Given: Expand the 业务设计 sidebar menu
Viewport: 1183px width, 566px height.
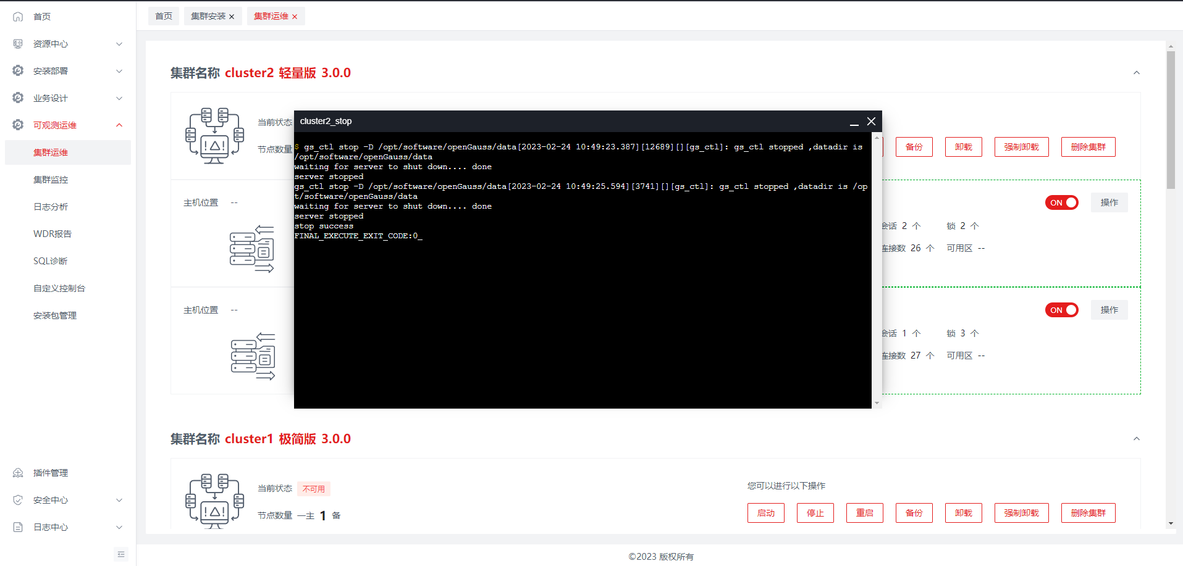Looking at the screenshot, I should point(119,98).
